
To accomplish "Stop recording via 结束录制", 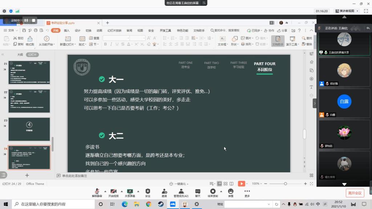I will (x=213, y=191).
